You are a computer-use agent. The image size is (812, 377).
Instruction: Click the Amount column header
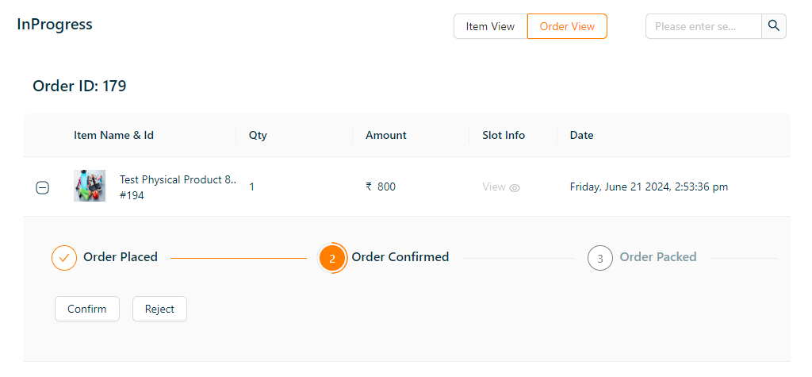coord(386,135)
